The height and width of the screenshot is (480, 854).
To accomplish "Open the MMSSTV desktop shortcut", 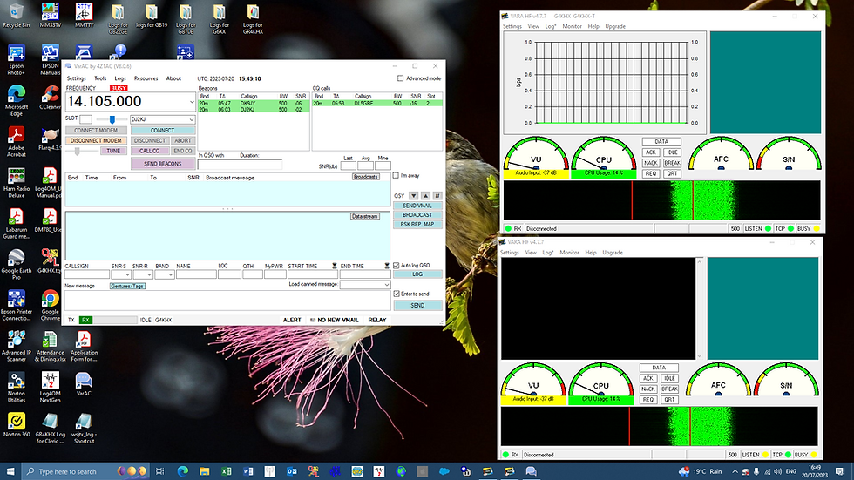I will 50,12.
